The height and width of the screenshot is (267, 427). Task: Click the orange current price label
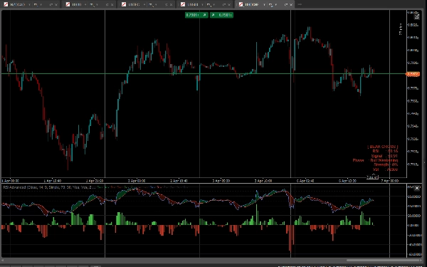pyautogui.click(x=413, y=74)
